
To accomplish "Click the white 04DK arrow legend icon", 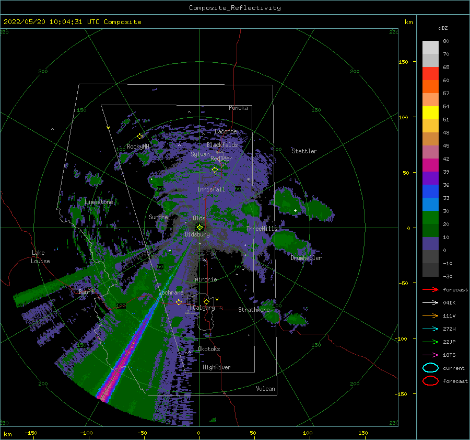I will (430, 303).
